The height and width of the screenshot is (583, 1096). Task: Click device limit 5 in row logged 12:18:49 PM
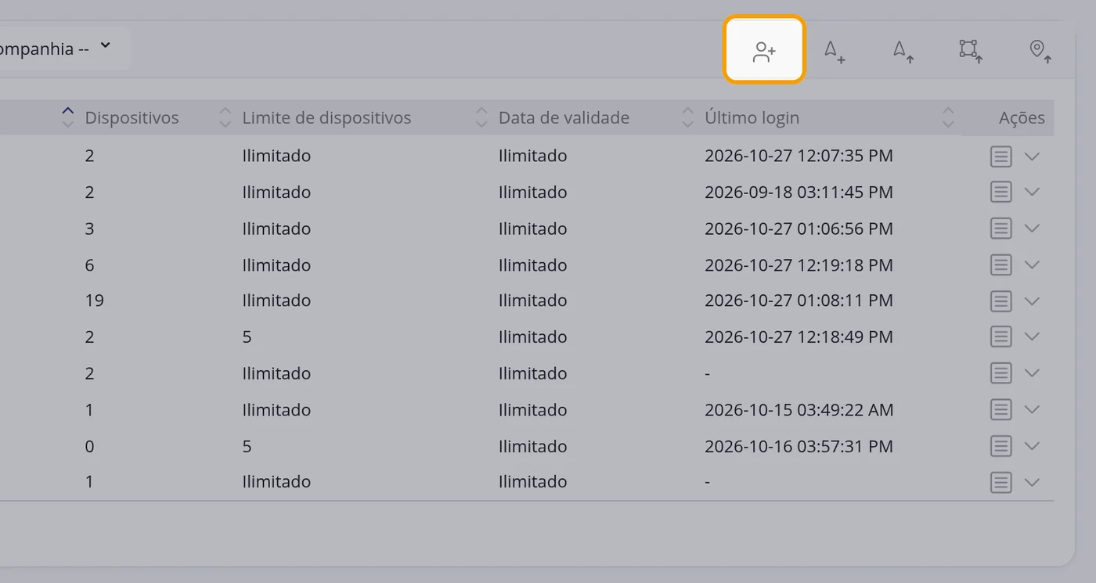click(247, 337)
